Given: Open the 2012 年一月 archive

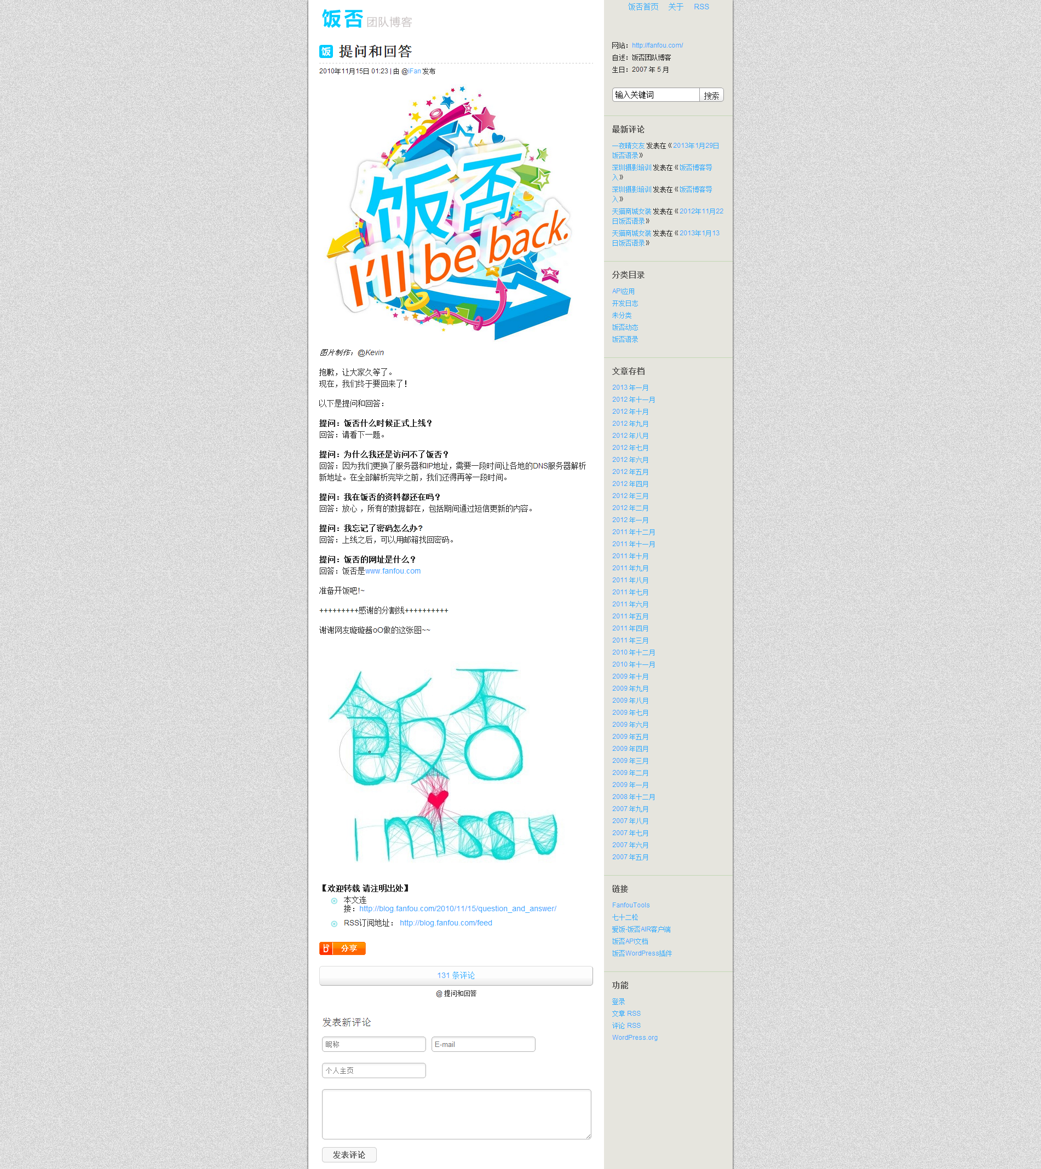Looking at the screenshot, I should pyautogui.click(x=630, y=519).
